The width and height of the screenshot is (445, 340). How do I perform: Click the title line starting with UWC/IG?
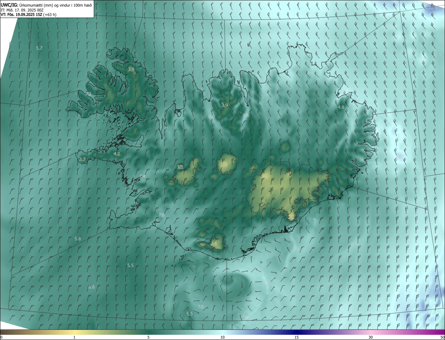(46, 5)
